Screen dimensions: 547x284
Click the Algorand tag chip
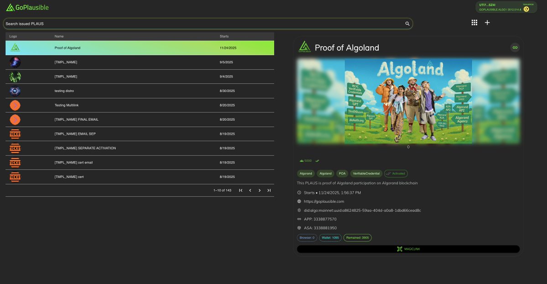(x=306, y=174)
